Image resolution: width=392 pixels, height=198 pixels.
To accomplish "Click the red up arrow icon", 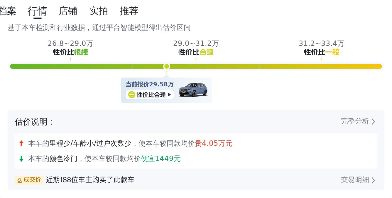I will point(21,143).
